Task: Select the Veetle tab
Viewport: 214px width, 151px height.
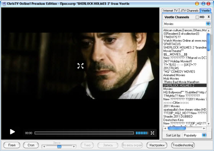Action: [x=206, y=10]
